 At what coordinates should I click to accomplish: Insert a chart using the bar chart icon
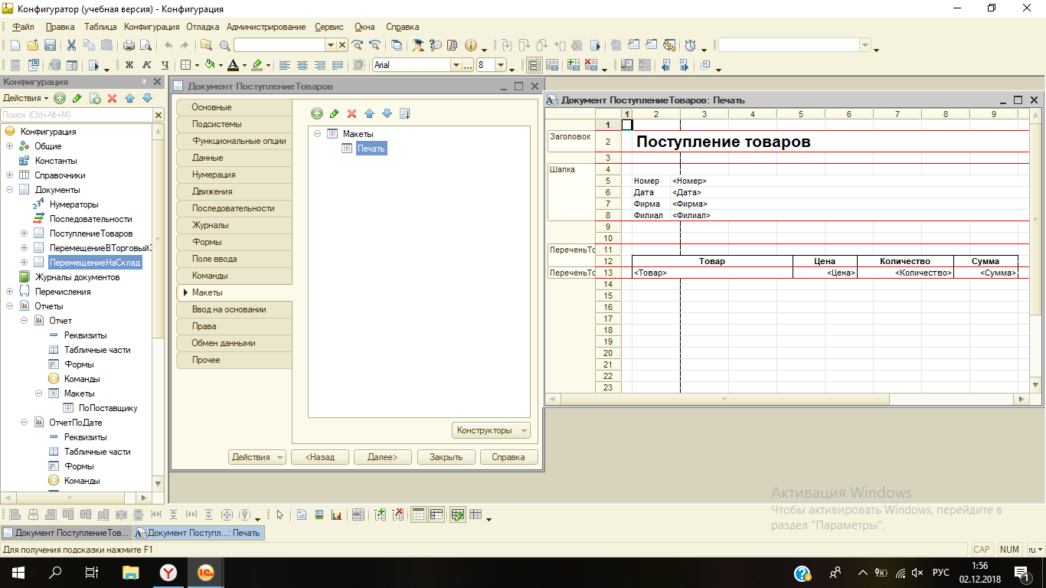[336, 515]
